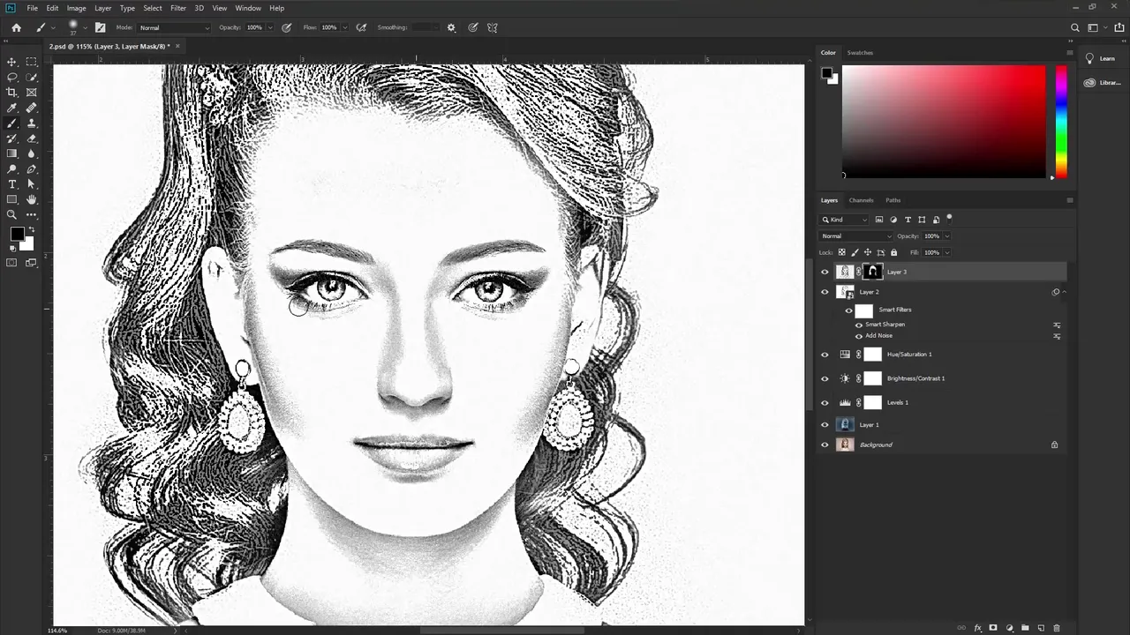Image resolution: width=1130 pixels, height=635 pixels.
Task: Select the Frame tool
Action: 32,92
